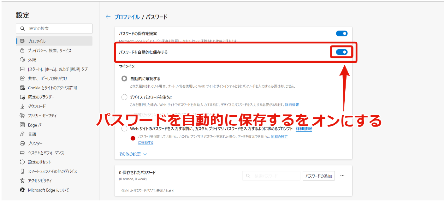Click the Start/Home/New tab page icon
The height and width of the screenshot is (202, 445).
click(x=22, y=69)
